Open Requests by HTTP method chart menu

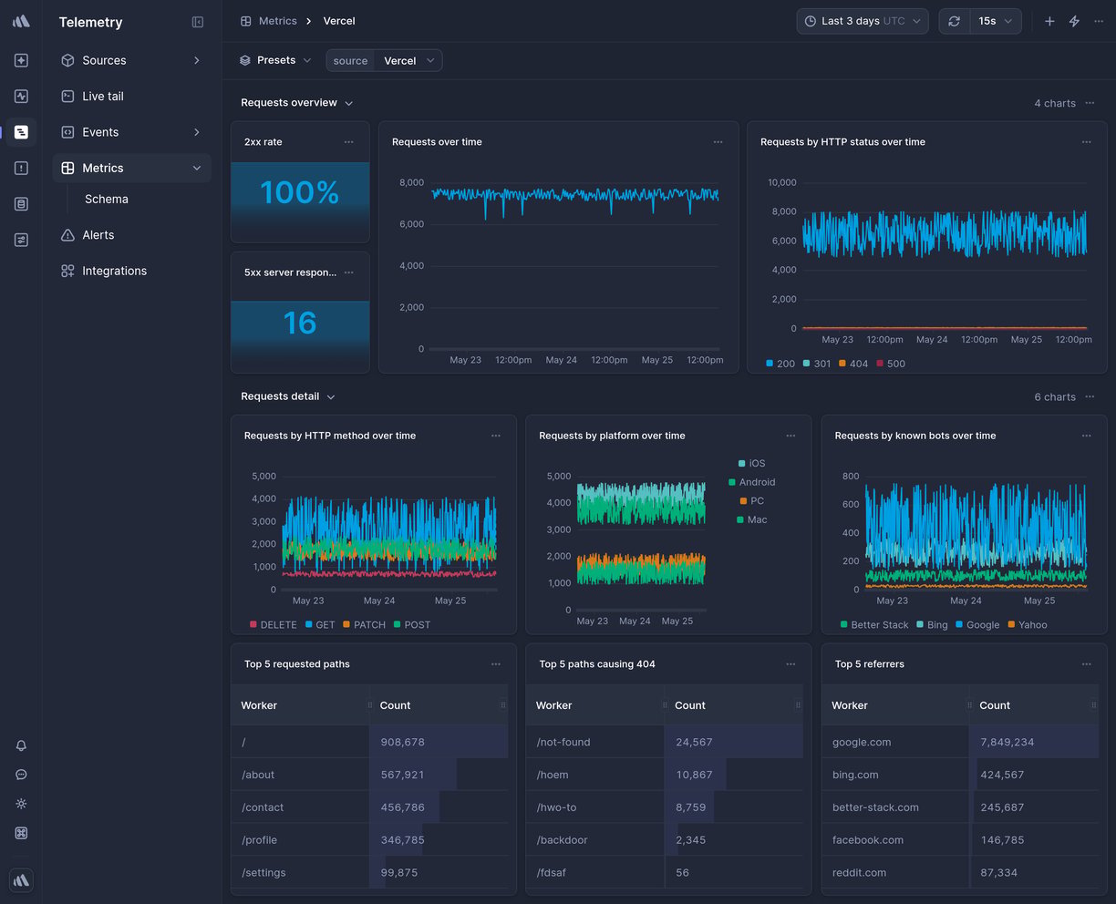496,436
